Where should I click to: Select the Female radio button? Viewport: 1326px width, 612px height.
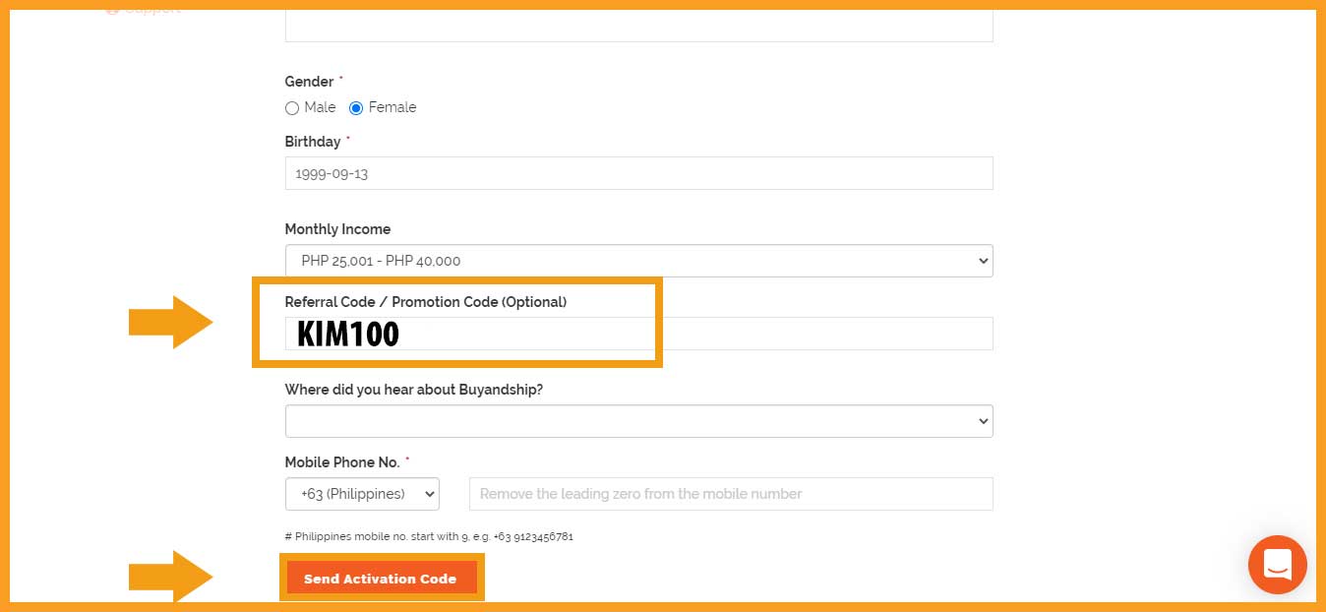356,108
